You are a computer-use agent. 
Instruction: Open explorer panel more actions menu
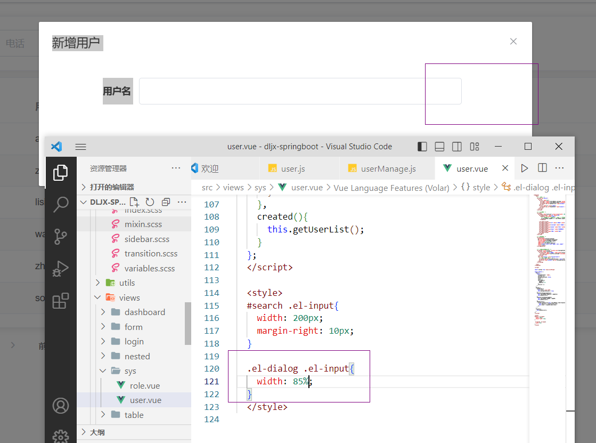coord(176,168)
